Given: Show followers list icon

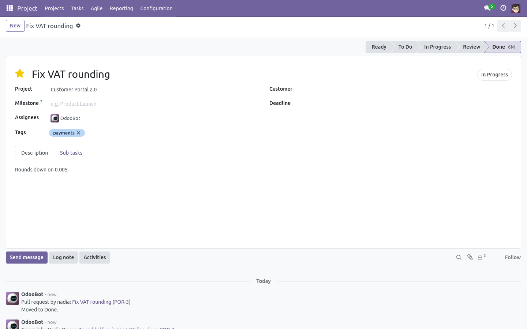Looking at the screenshot, I should (x=482, y=257).
